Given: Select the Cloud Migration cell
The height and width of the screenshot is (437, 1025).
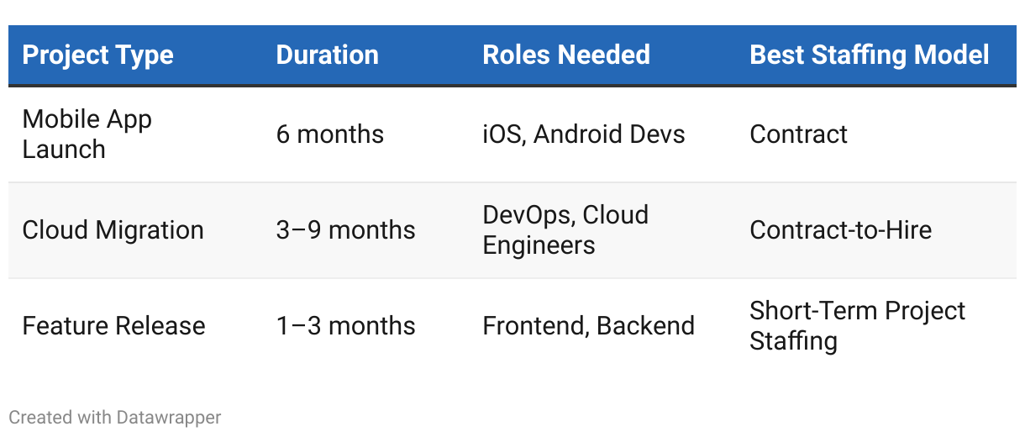Looking at the screenshot, I should tap(113, 230).
